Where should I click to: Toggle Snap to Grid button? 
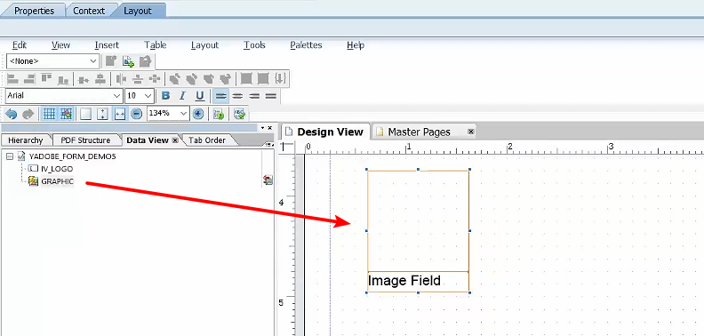66,114
